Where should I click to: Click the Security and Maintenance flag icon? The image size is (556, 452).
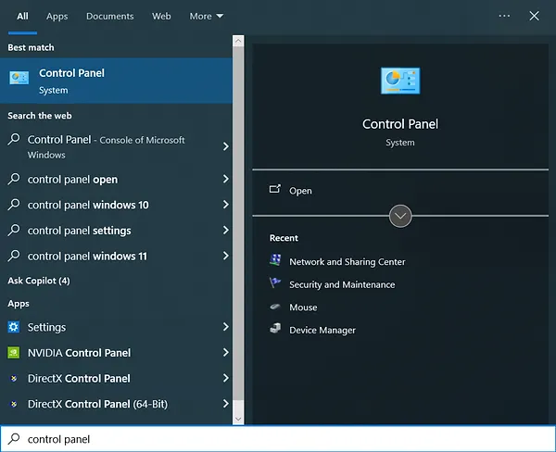(x=275, y=283)
